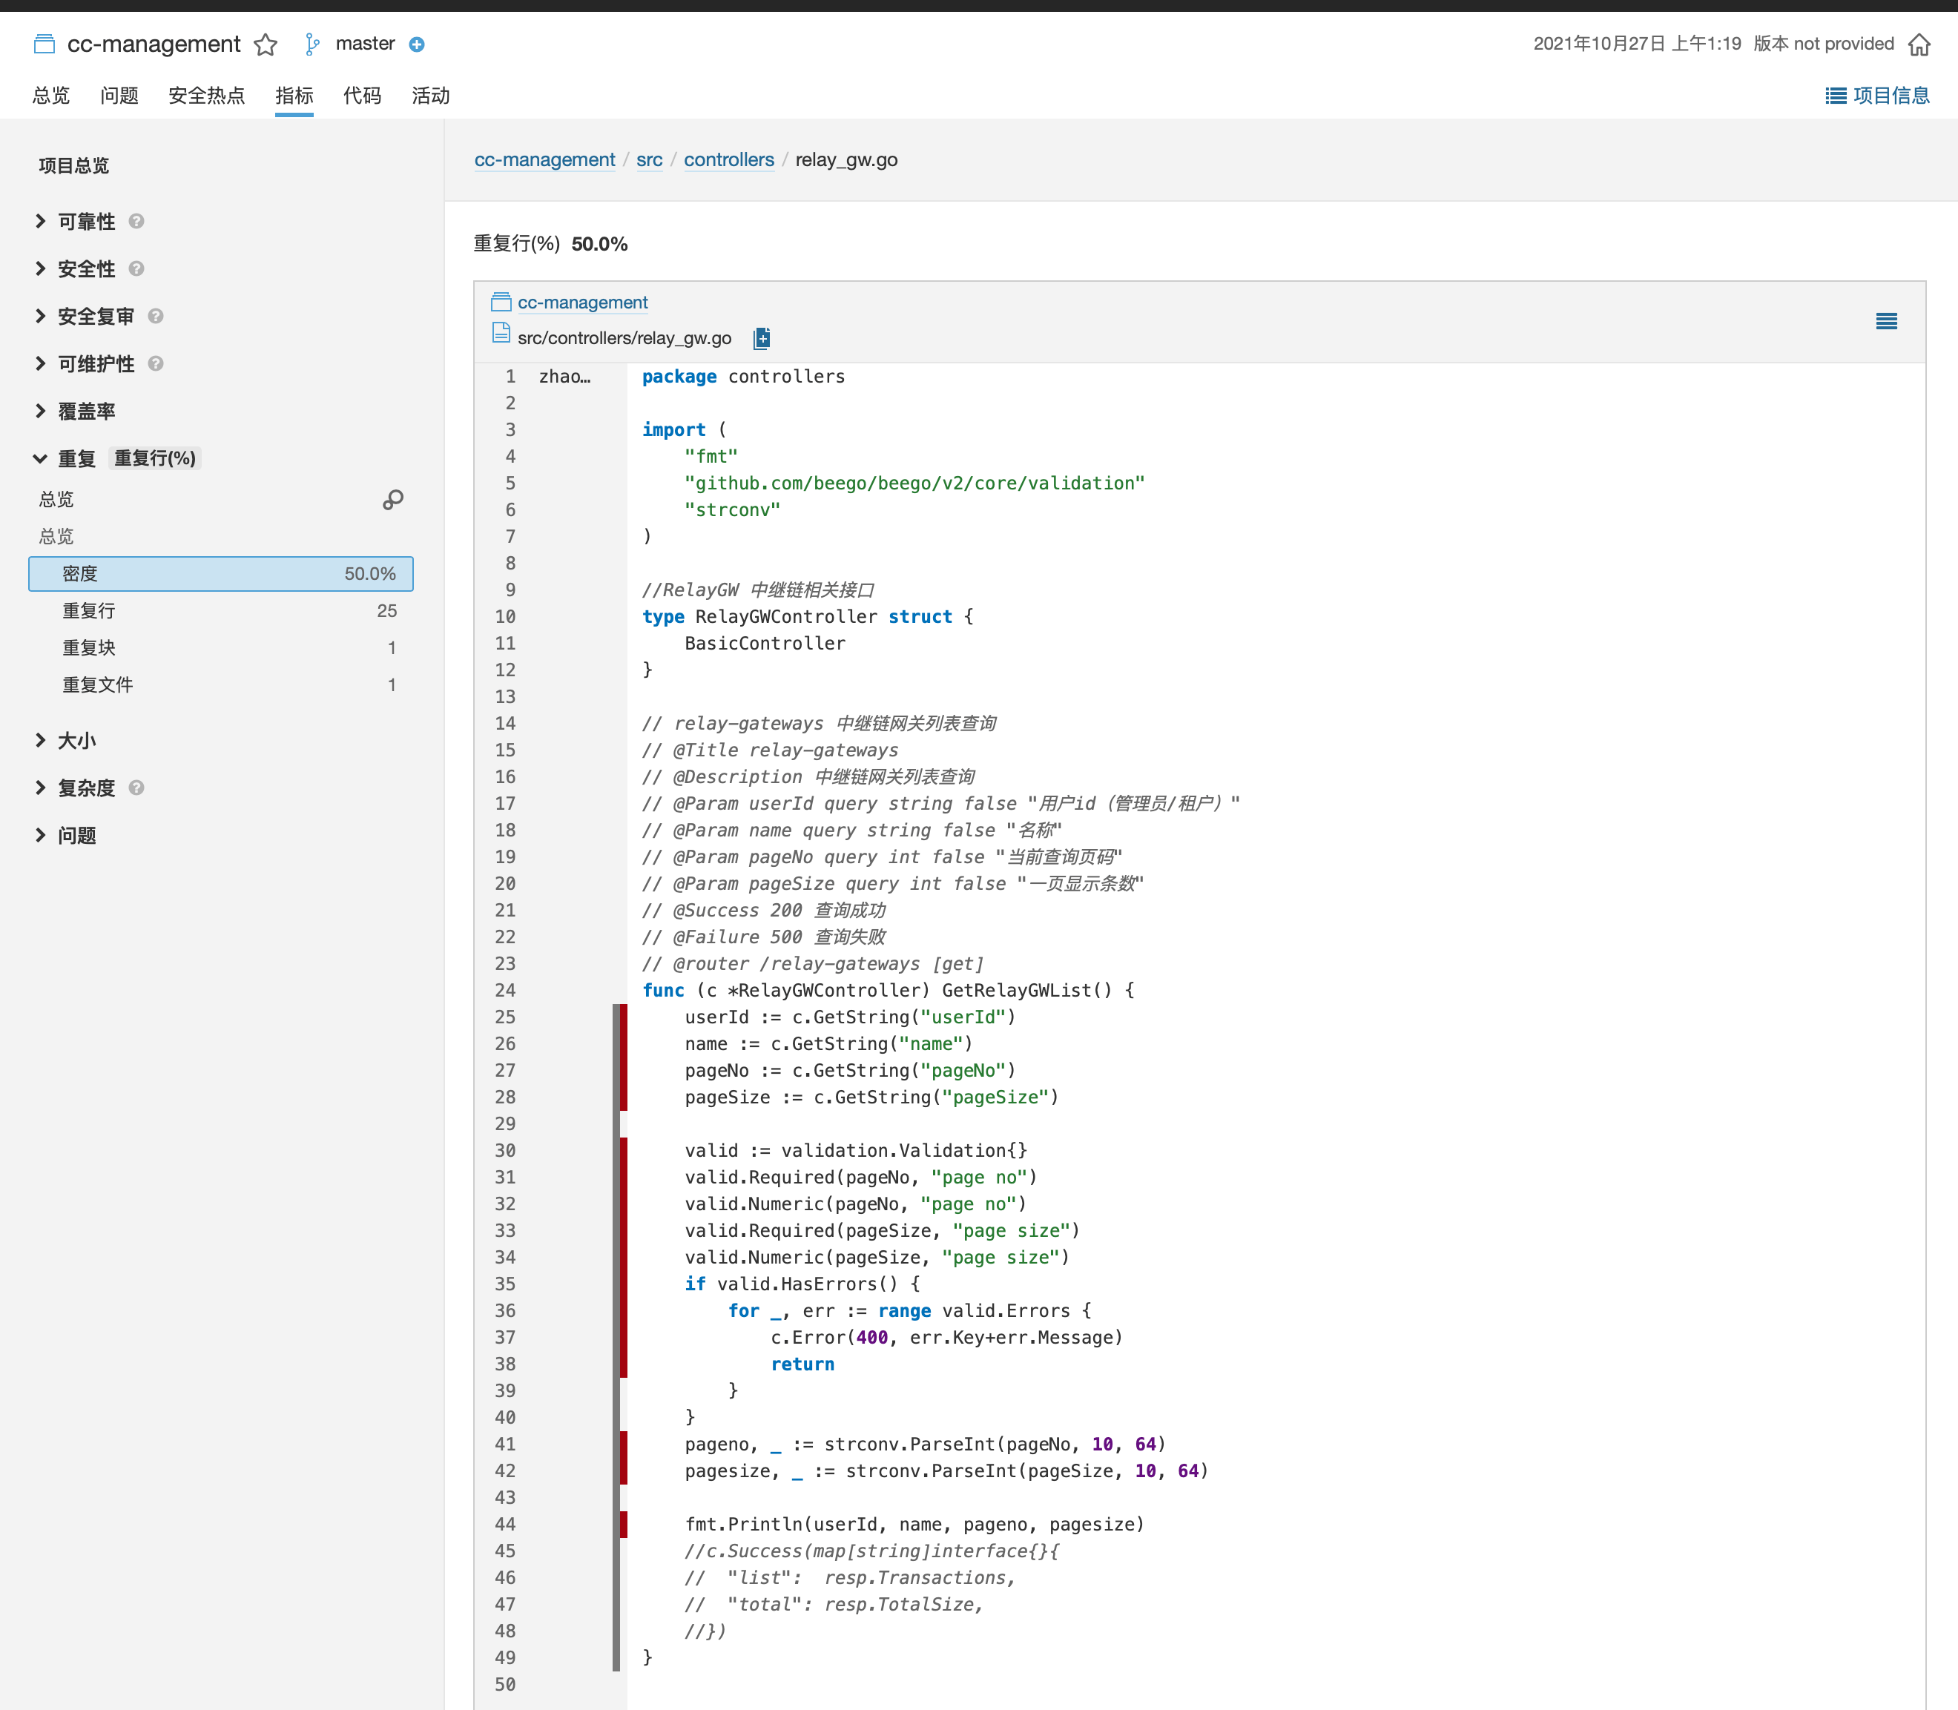Image resolution: width=1958 pixels, height=1710 pixels.
Task: Star cc-management as favorite
Action: tap(266, 44)
